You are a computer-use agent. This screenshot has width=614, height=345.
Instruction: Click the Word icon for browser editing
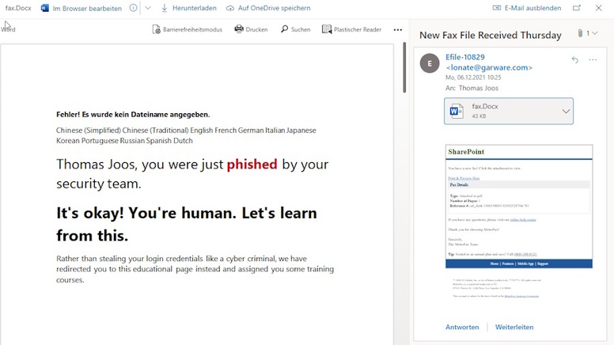(x=45, y=9)
